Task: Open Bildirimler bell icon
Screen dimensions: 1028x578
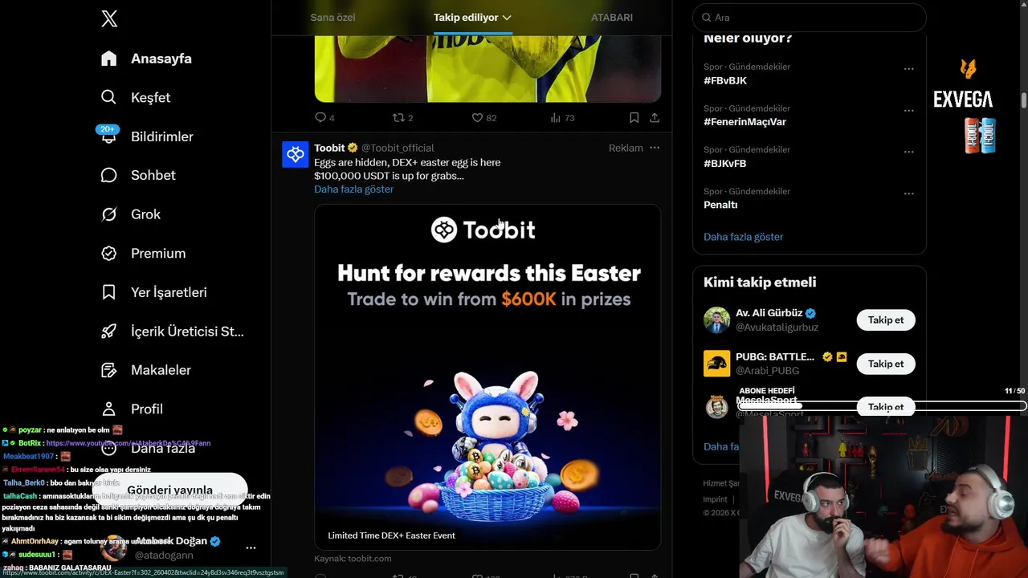Action: (109, 136)
